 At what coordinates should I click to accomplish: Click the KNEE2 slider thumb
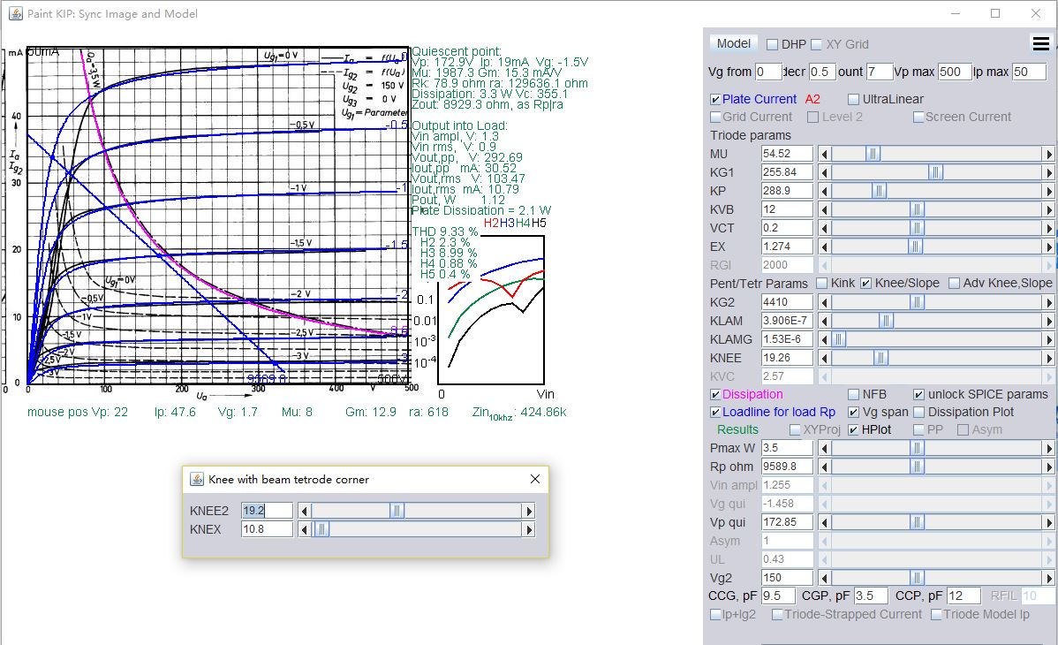tap(397, 512)
